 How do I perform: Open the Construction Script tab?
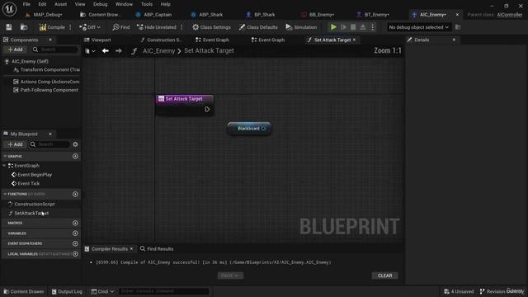(162, 40)
